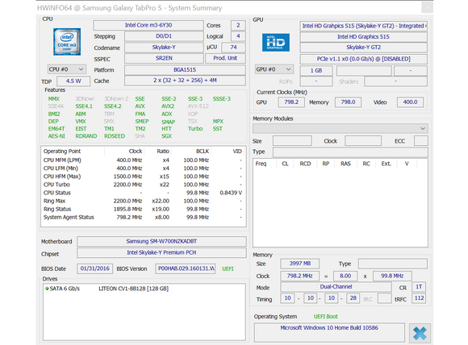Click the GPU clock 798.2 value
Screen dimensions: 468x345
[x=291, y=102]
